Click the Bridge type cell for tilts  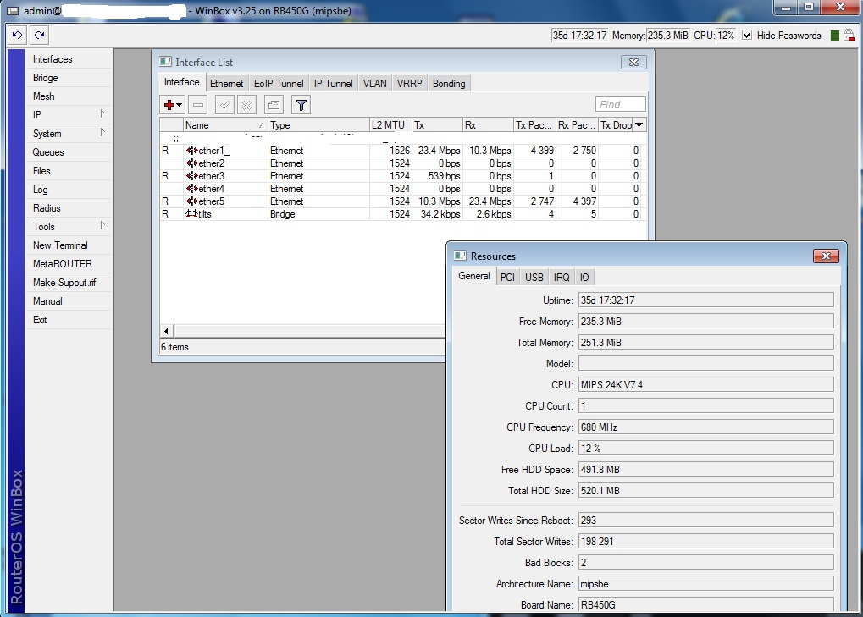coord(318,214)
